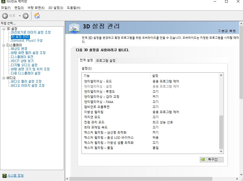Select 앤티엘리어싱 - FXAA row
This screenshot has width=243, height=181.
point(150,102)
